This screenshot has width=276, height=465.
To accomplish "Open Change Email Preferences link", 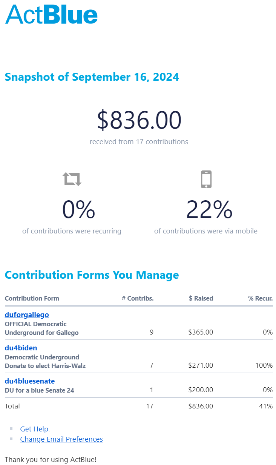I will click(x=61, y=439).
